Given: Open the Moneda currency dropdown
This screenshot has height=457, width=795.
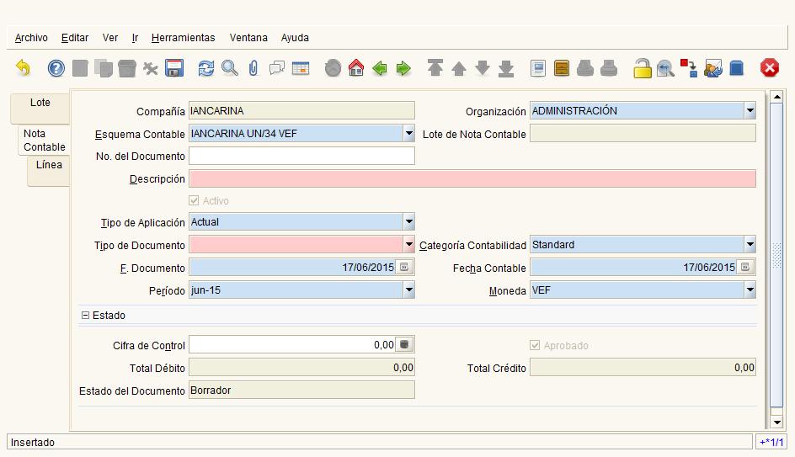Looking at the screenshot, I should (750, 290).
